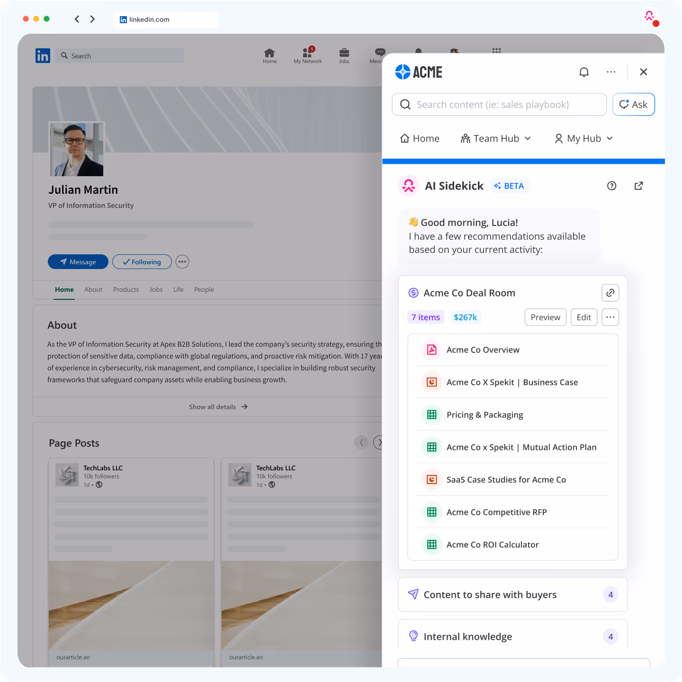Open the three-dot menu in ACME header

click(x=611, y=72)
